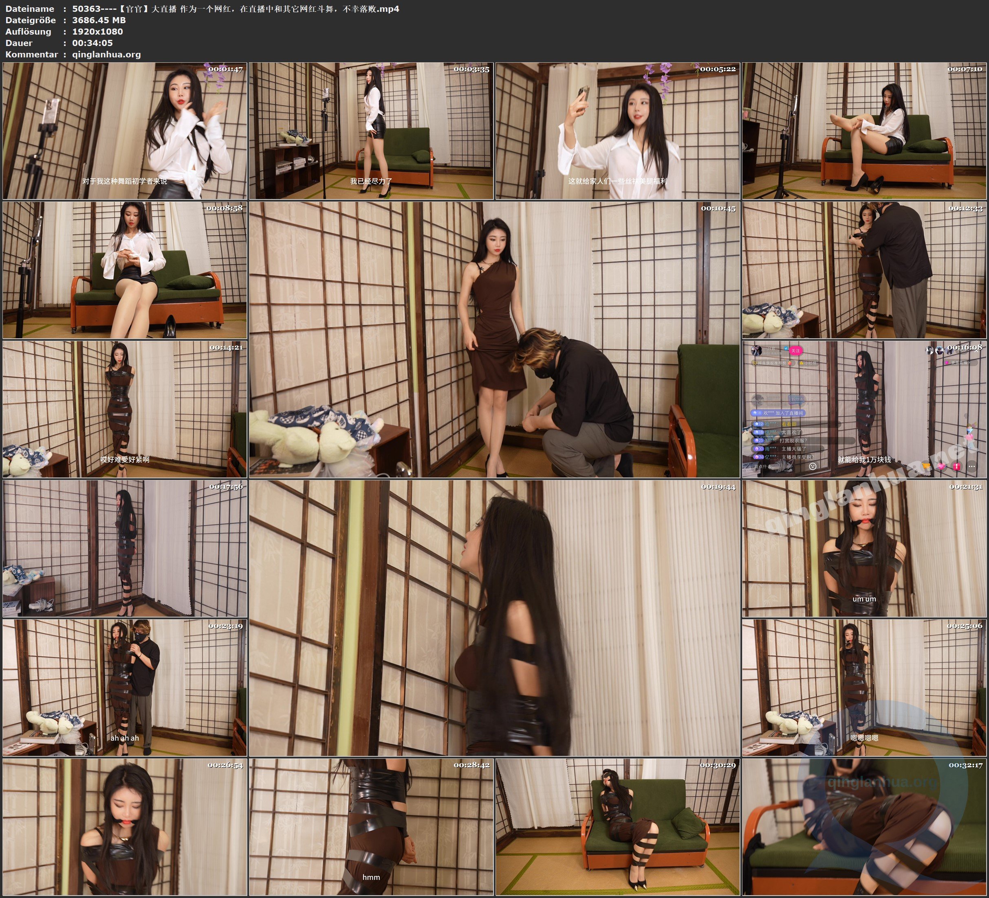989x898 pixels.
Task: Open the thumbnail at timestamp 00:01:47
Action: coord(125,130)
